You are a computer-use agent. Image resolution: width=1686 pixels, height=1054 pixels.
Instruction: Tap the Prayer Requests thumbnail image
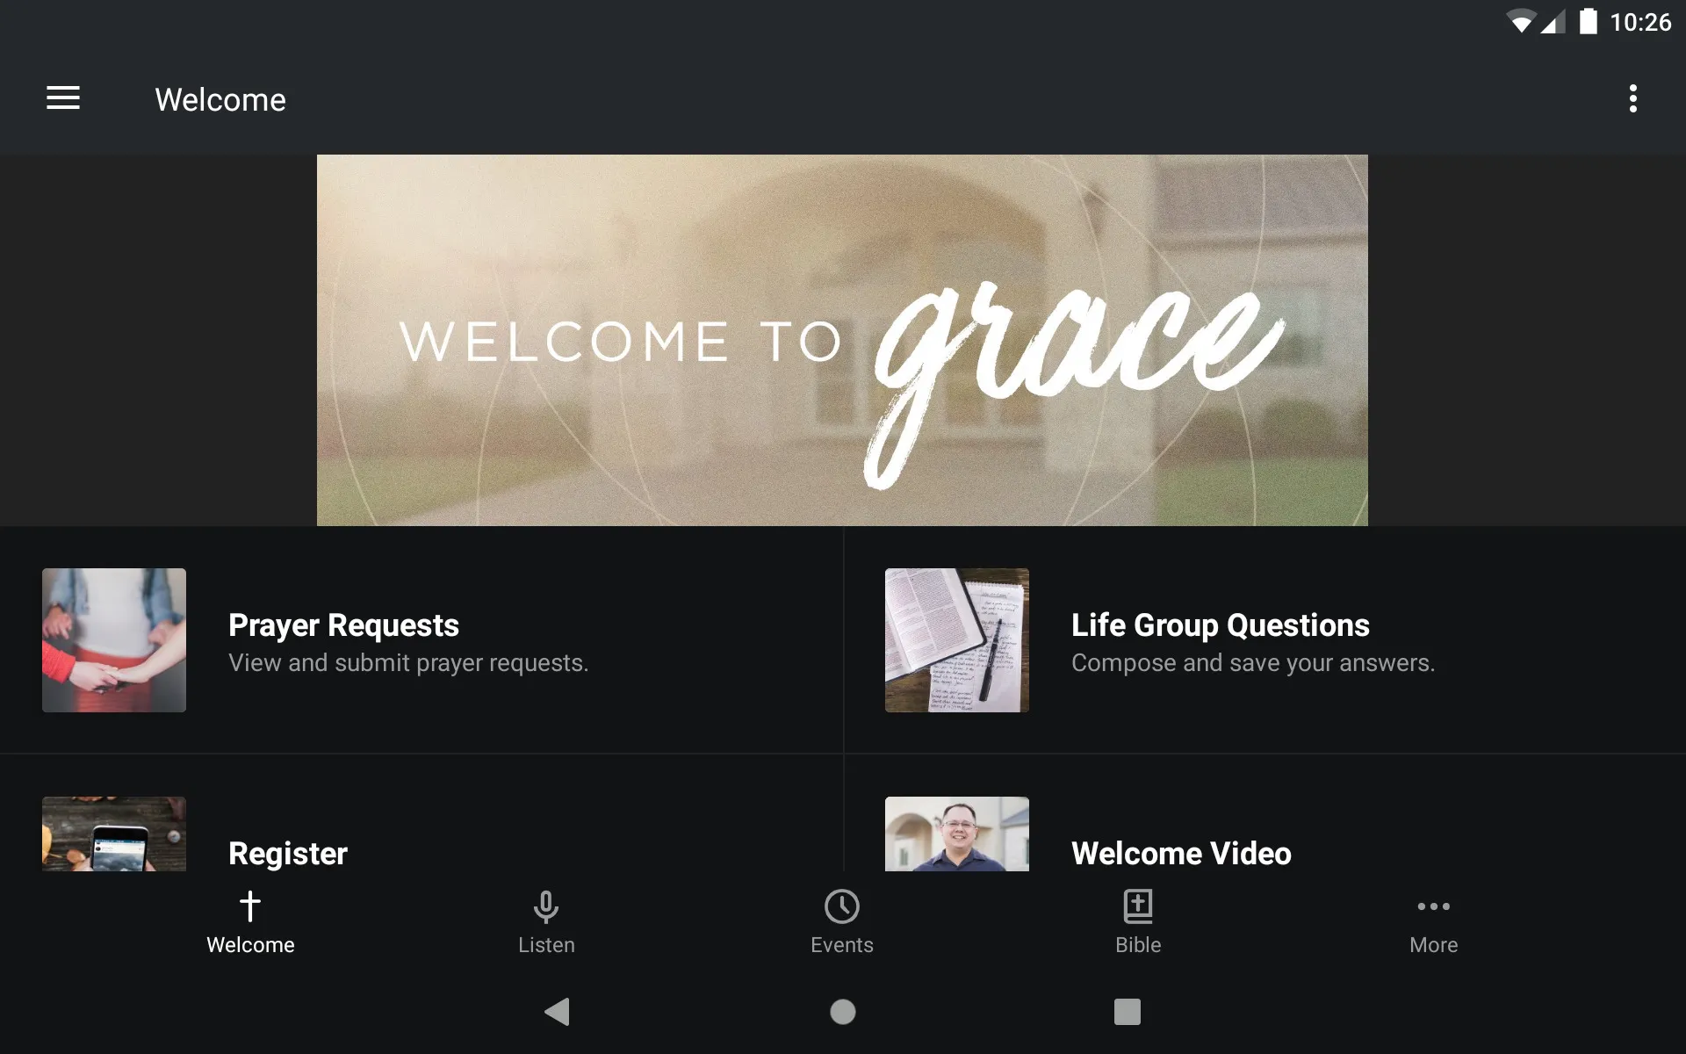pyautogui.click(x=113, y=639)
